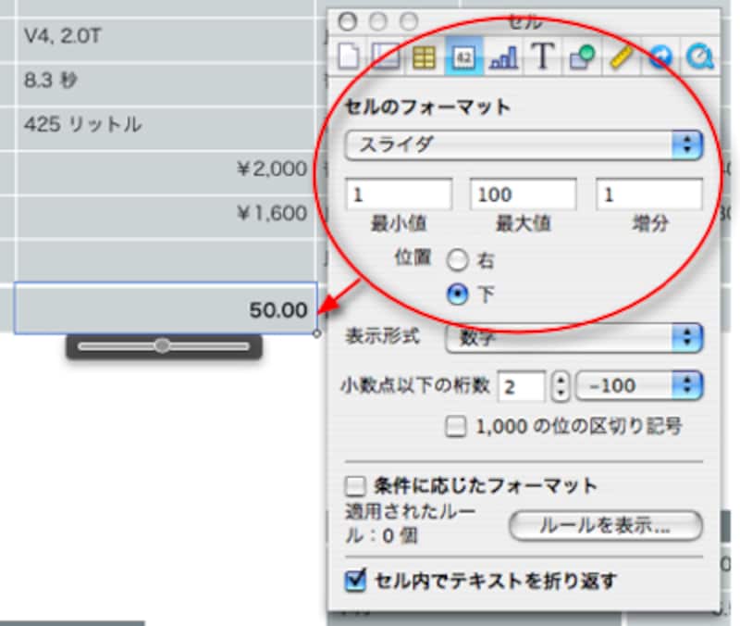Screen dimensions: 740x626
Task: Select the Table inspector icon
Action: click(425, 56)
